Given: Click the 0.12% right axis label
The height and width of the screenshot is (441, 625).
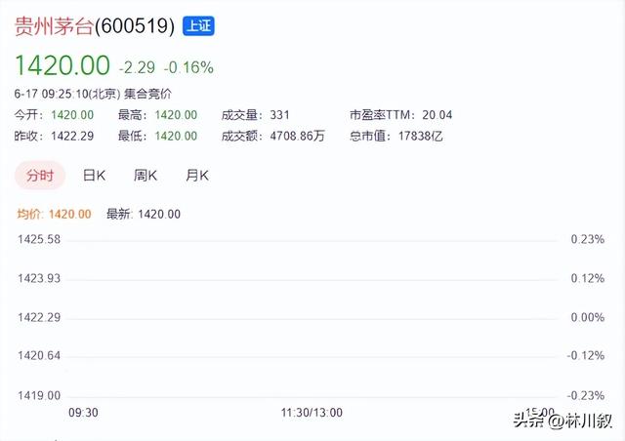Looking at the screenshot, I should 588,278.
